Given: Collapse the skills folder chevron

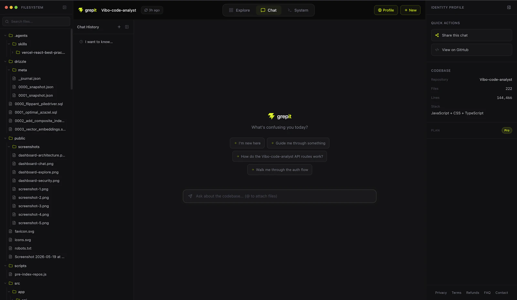Looking at the screenshot, I should (9, 44).
